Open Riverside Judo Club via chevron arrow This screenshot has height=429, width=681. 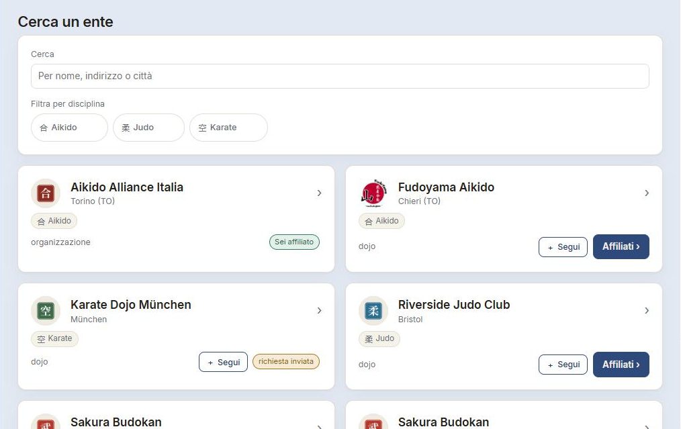point(647,311)
